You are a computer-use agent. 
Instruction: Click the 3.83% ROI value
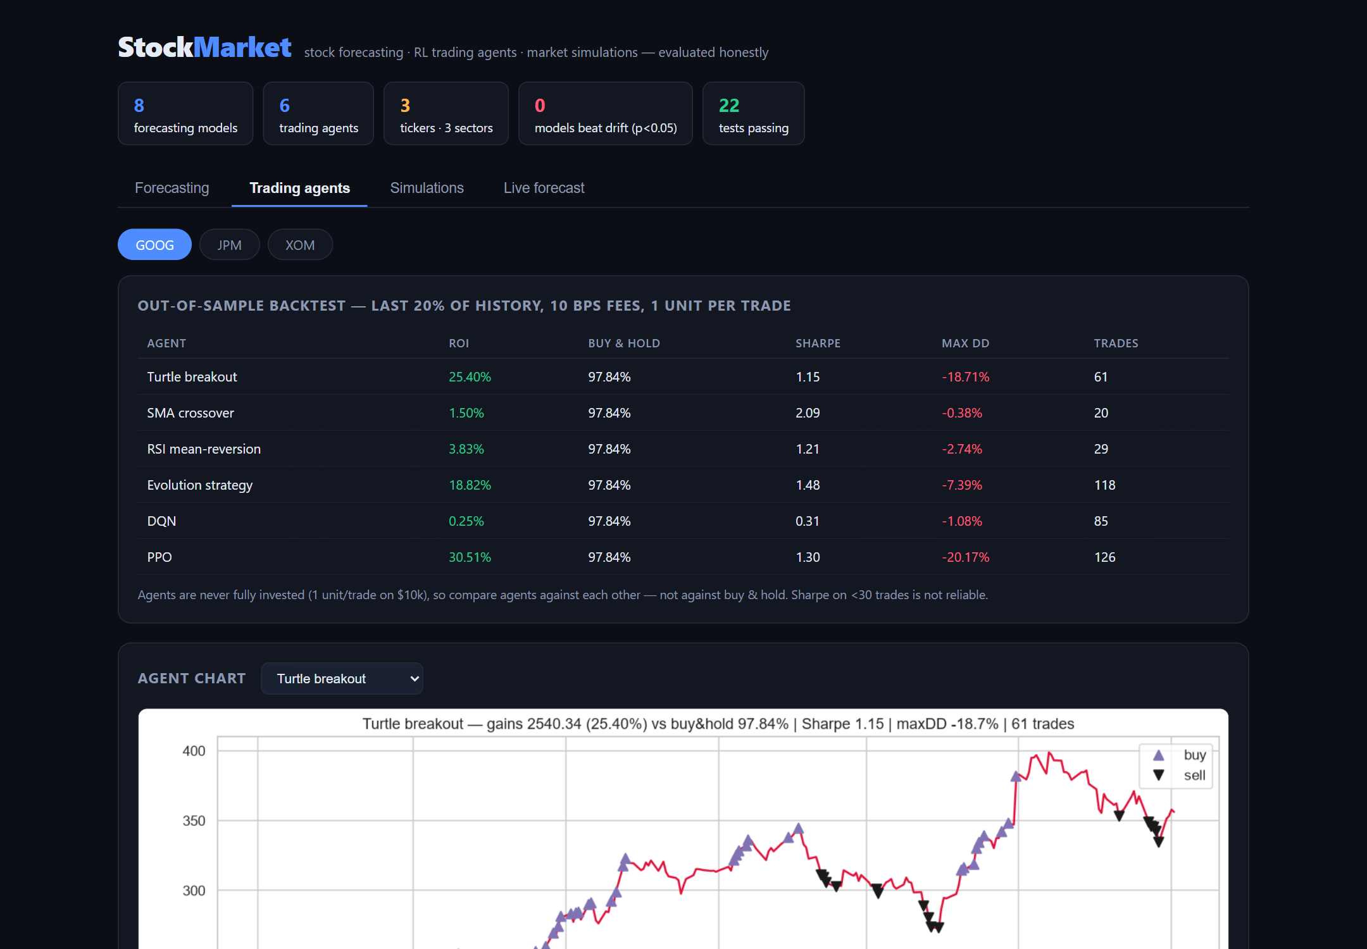[466, 449]
